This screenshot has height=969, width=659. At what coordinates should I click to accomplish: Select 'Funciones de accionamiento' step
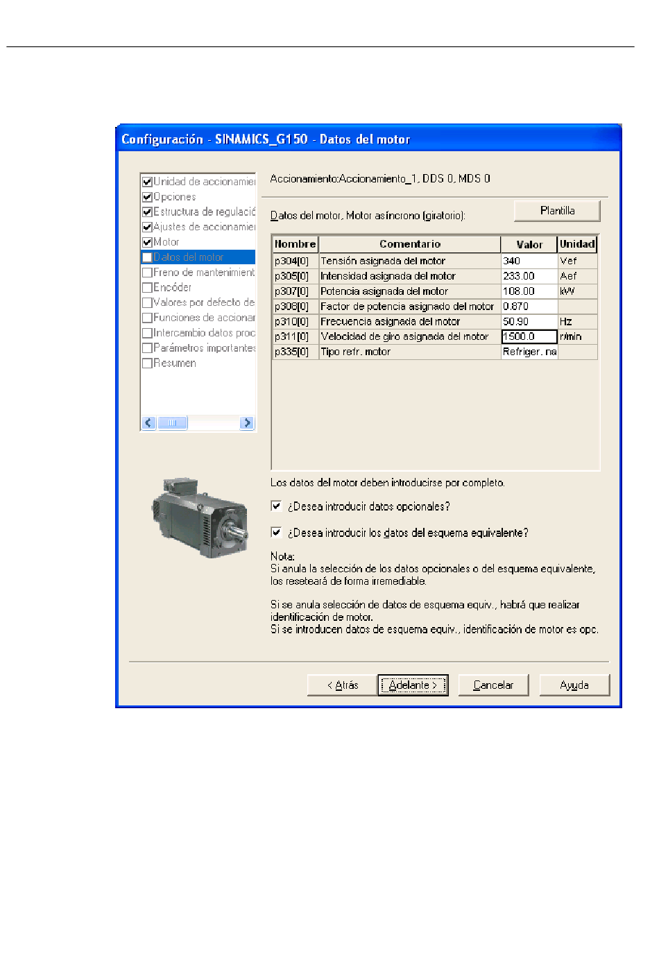click(x=205, y=318)
